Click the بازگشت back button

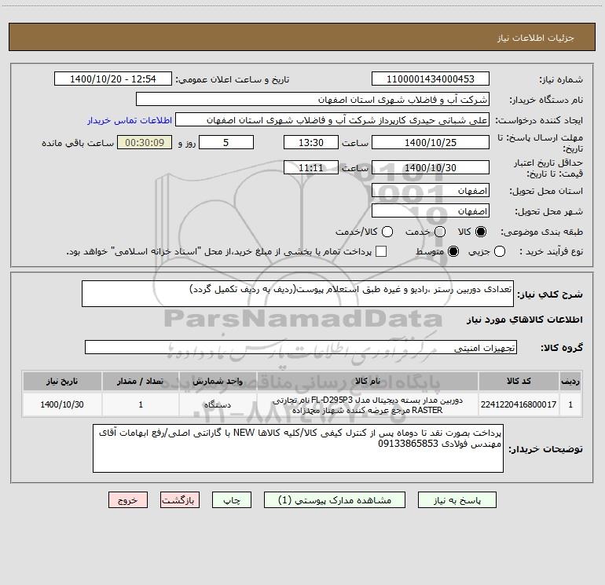(180, 500)
